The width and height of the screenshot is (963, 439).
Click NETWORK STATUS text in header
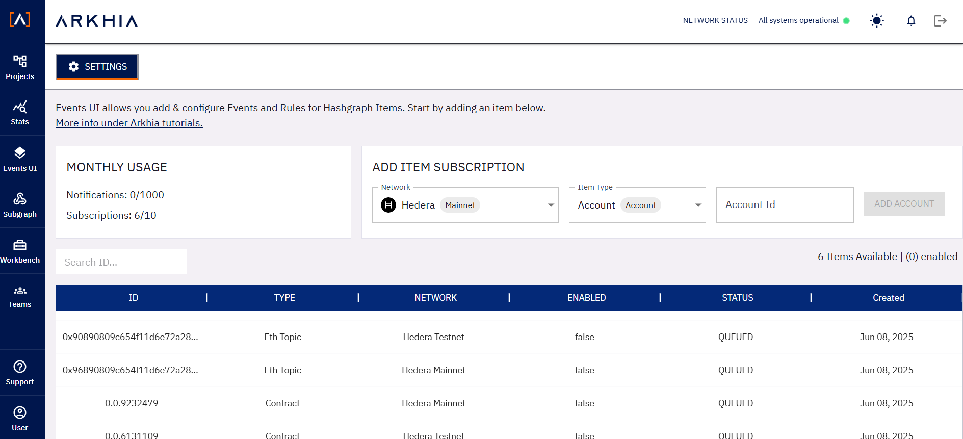715,21
